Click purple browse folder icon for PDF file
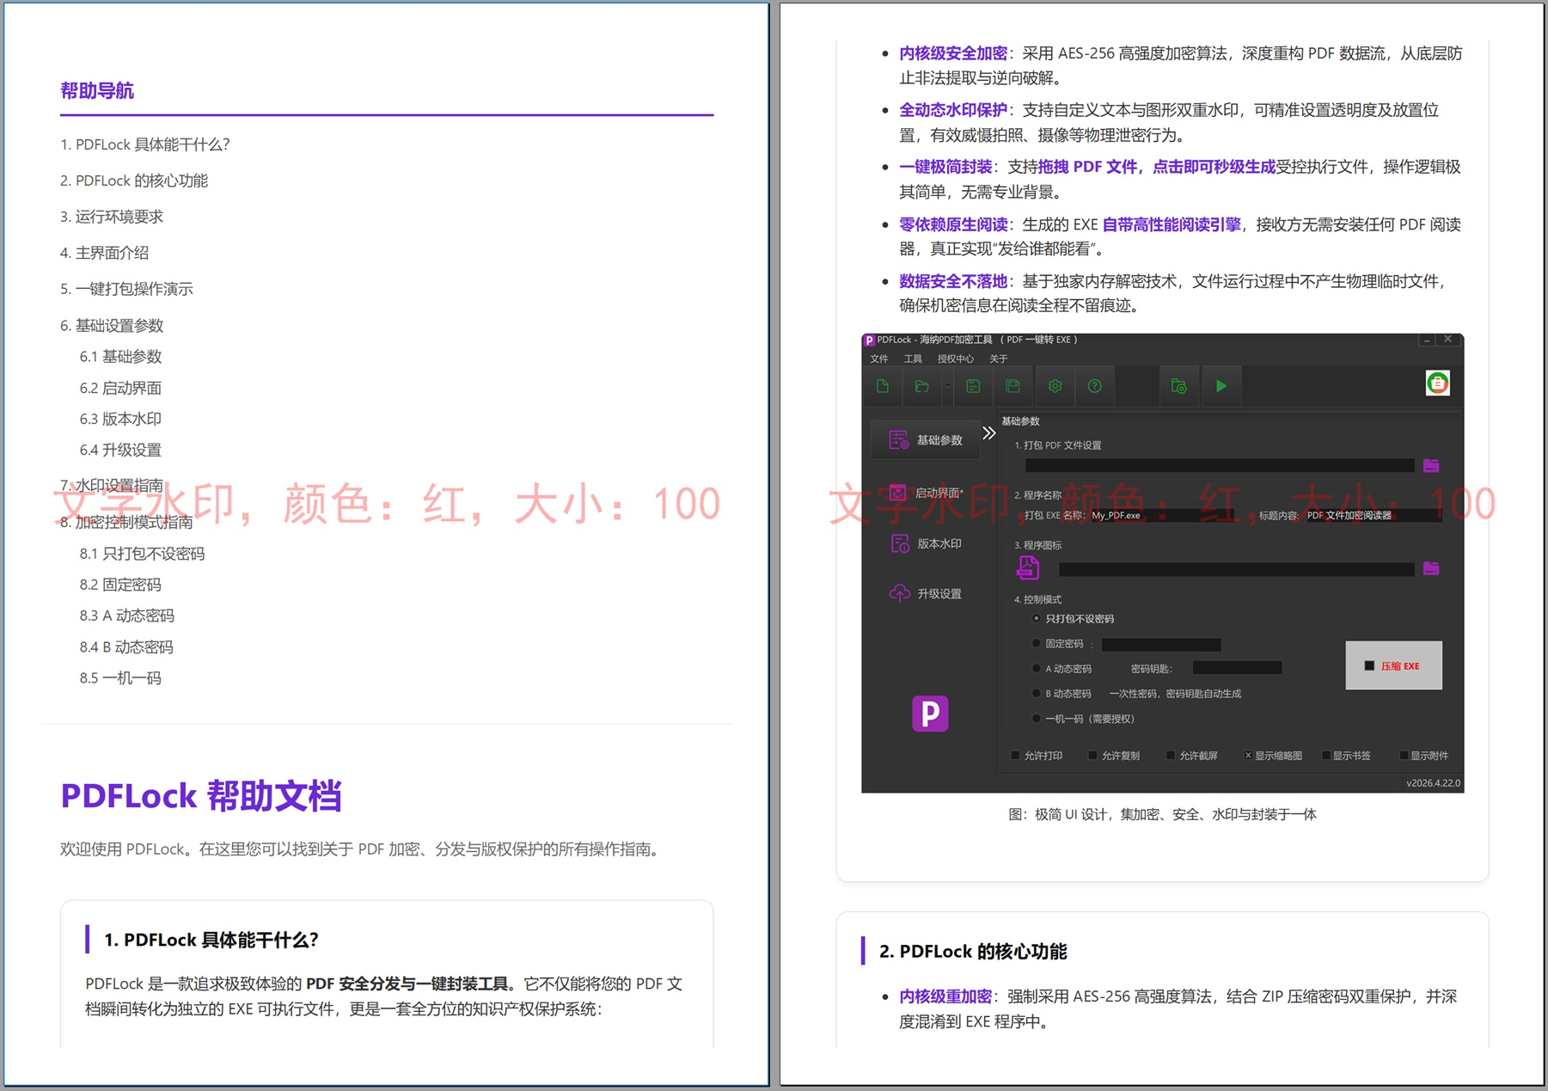1548x1091 pixels. point(1431,465)
